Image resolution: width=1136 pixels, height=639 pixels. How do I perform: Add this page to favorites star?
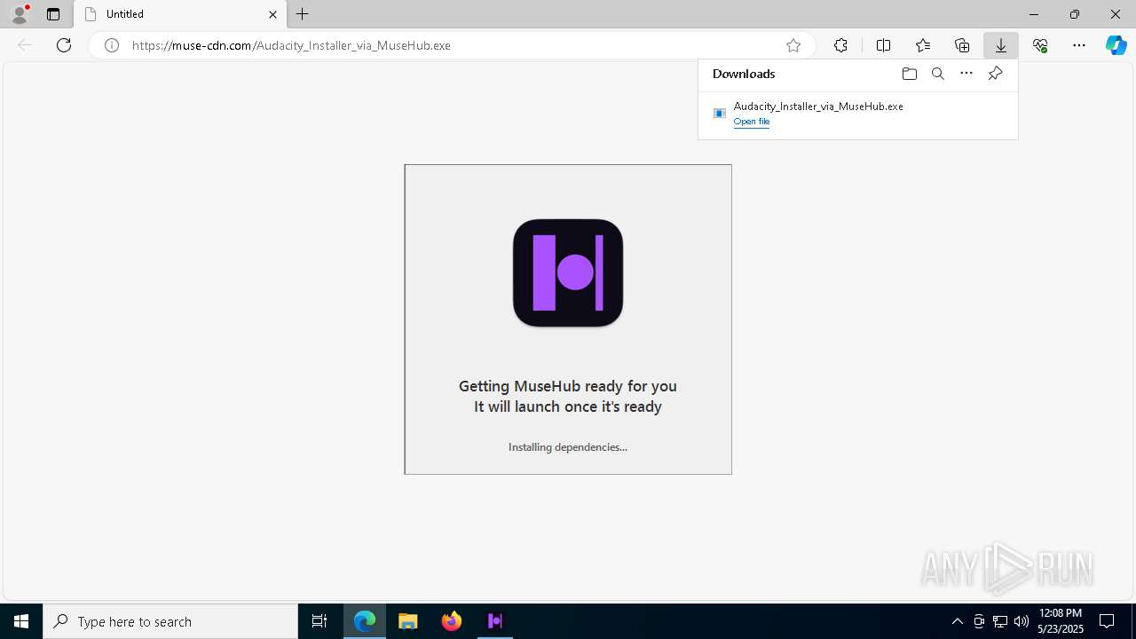(x=793, y=45)
